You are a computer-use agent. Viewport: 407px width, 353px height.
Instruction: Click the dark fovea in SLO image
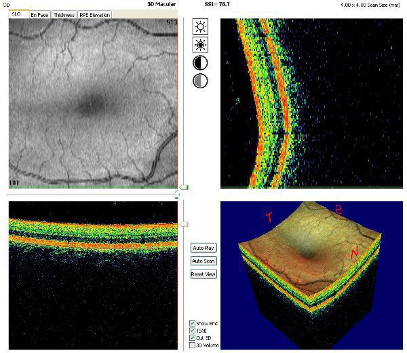click(x=91, y=105)
